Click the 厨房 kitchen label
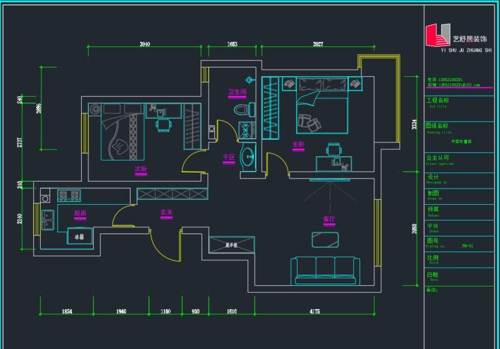 79,213
